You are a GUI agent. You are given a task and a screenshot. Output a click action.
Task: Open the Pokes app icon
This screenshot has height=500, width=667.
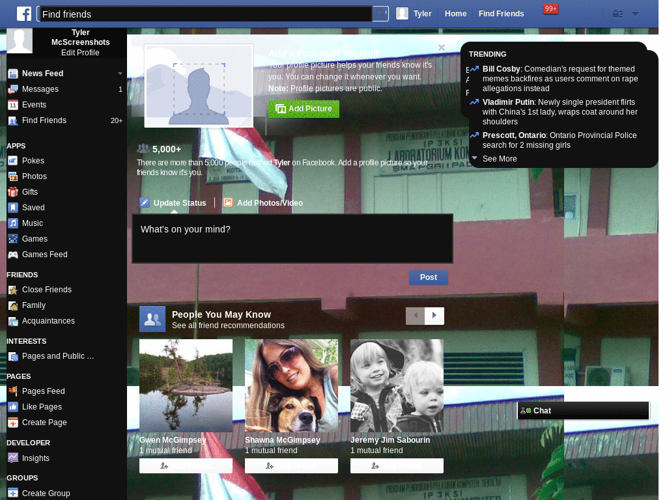13,161
